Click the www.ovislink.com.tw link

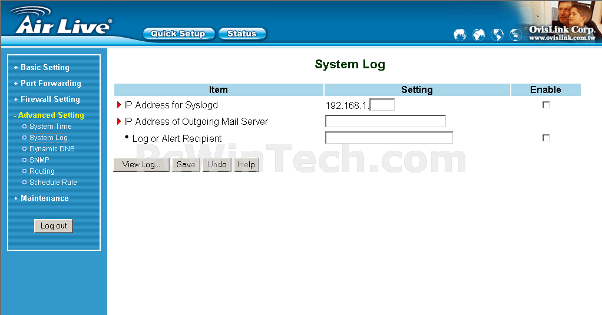point(562,38)
